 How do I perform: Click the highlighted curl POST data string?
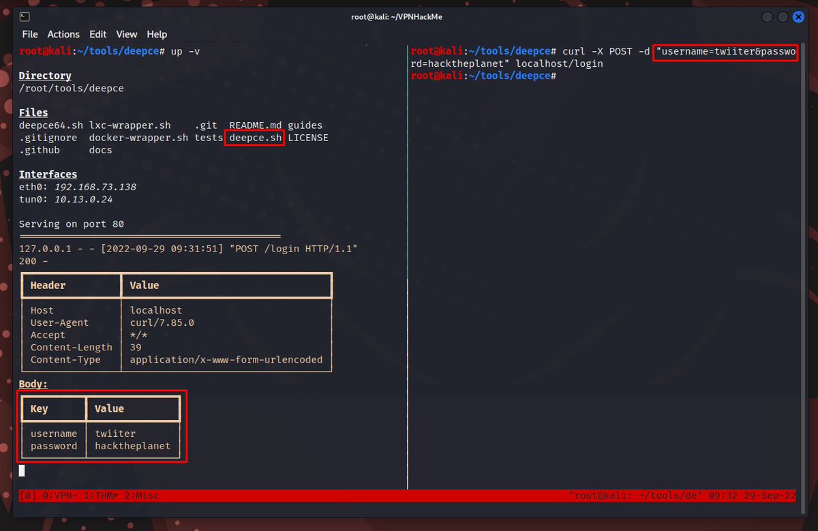coord(725,51)
